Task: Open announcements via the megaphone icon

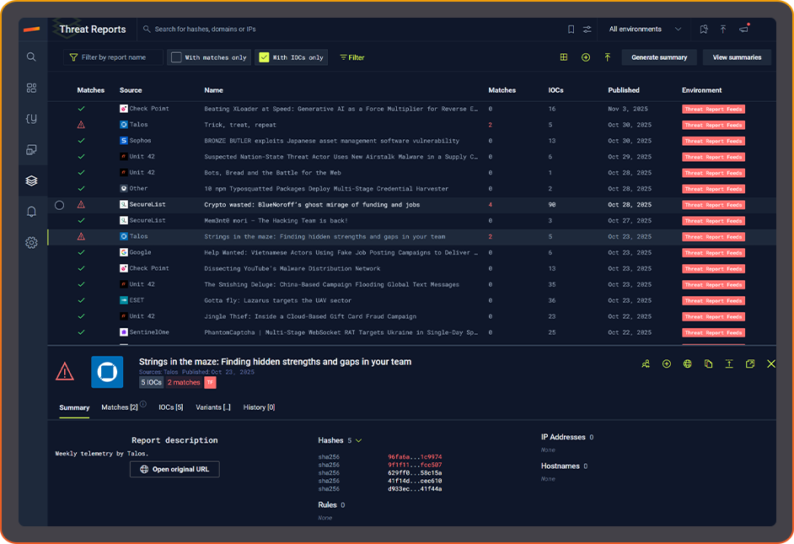Action: tap(744, 29)
